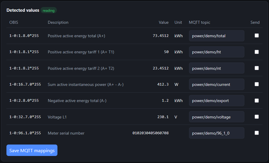Viewport: 269px width, 163px height.
Task: Click the V unit in Voltage L1 row
Action: point(176,117)
